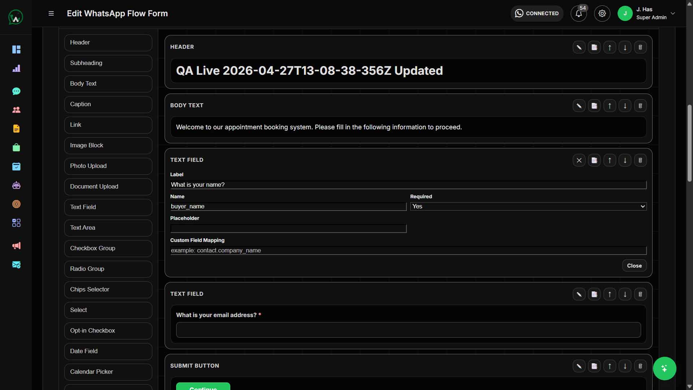Screen dimensions: 693x390
Task: Open the orange target icon in sidebar
Action: pos(16,204)
